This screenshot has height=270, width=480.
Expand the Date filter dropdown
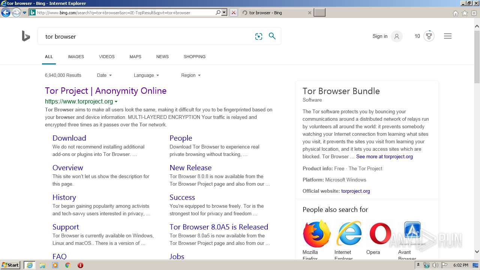pos(104,75)
